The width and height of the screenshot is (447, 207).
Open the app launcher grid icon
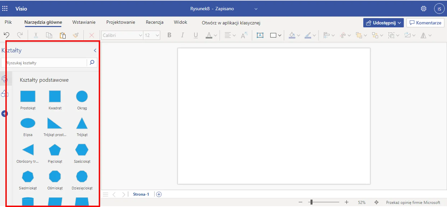coord(5,9)
